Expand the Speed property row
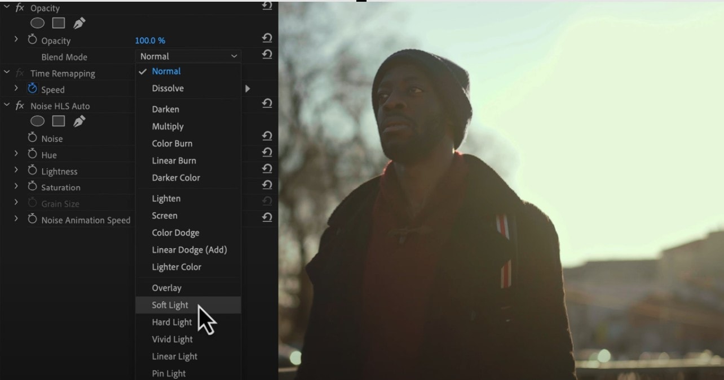The height and width of the screenshot is (380, 724). pyautogui.click(x=16, y=88)
